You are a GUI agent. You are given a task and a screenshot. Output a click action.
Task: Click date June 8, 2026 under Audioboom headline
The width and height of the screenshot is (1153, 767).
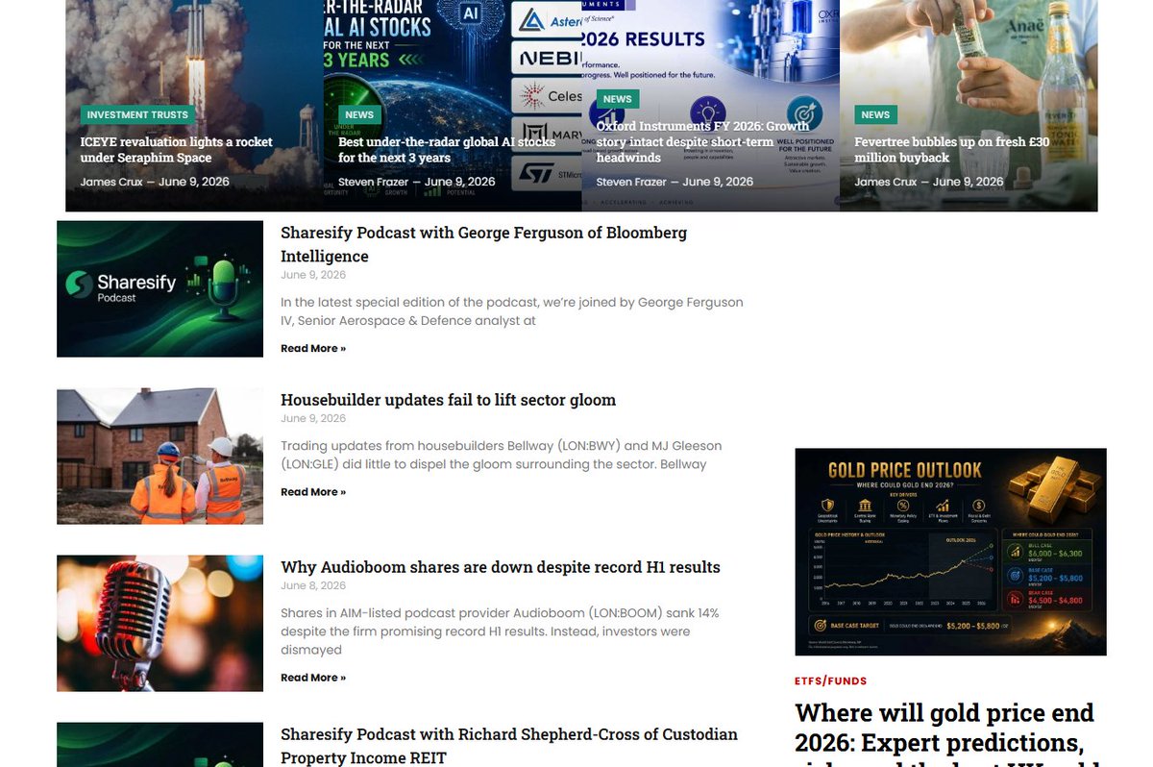click(313, 585)
